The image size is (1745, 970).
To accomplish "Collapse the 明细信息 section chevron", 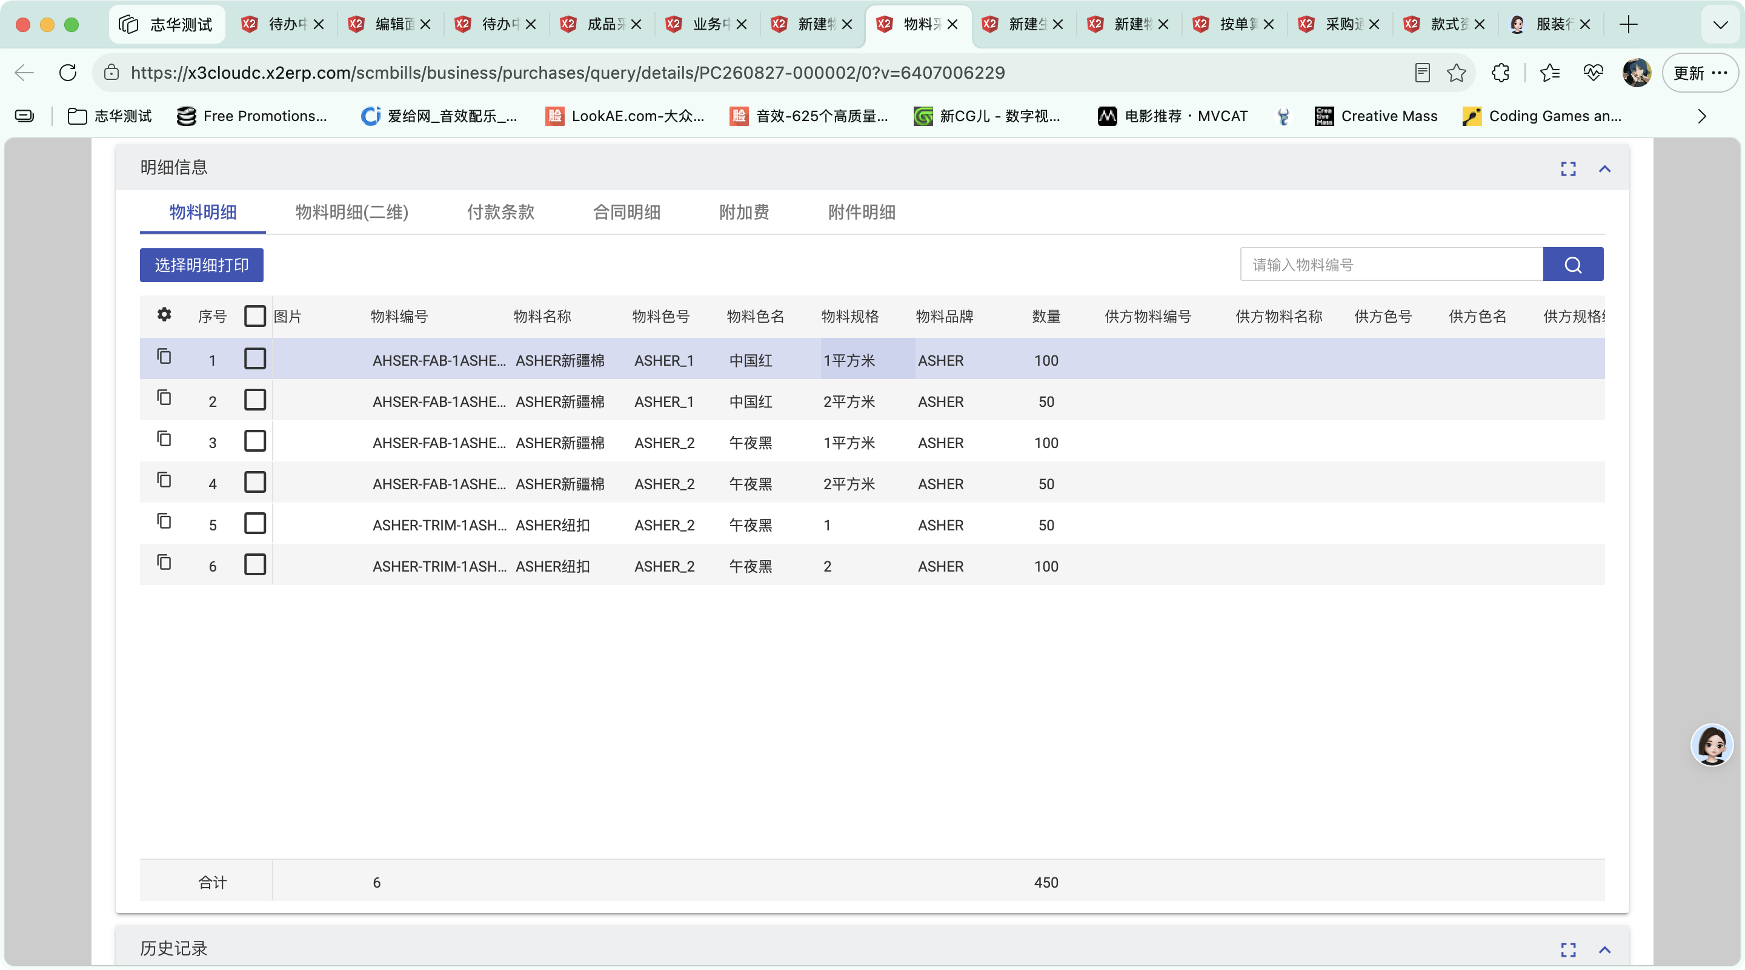I will pos(1605,168).
